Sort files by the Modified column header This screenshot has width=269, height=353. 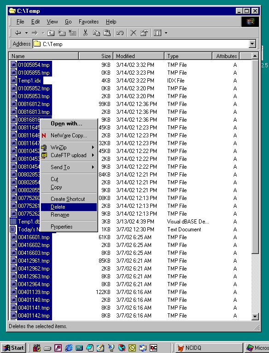139,56
